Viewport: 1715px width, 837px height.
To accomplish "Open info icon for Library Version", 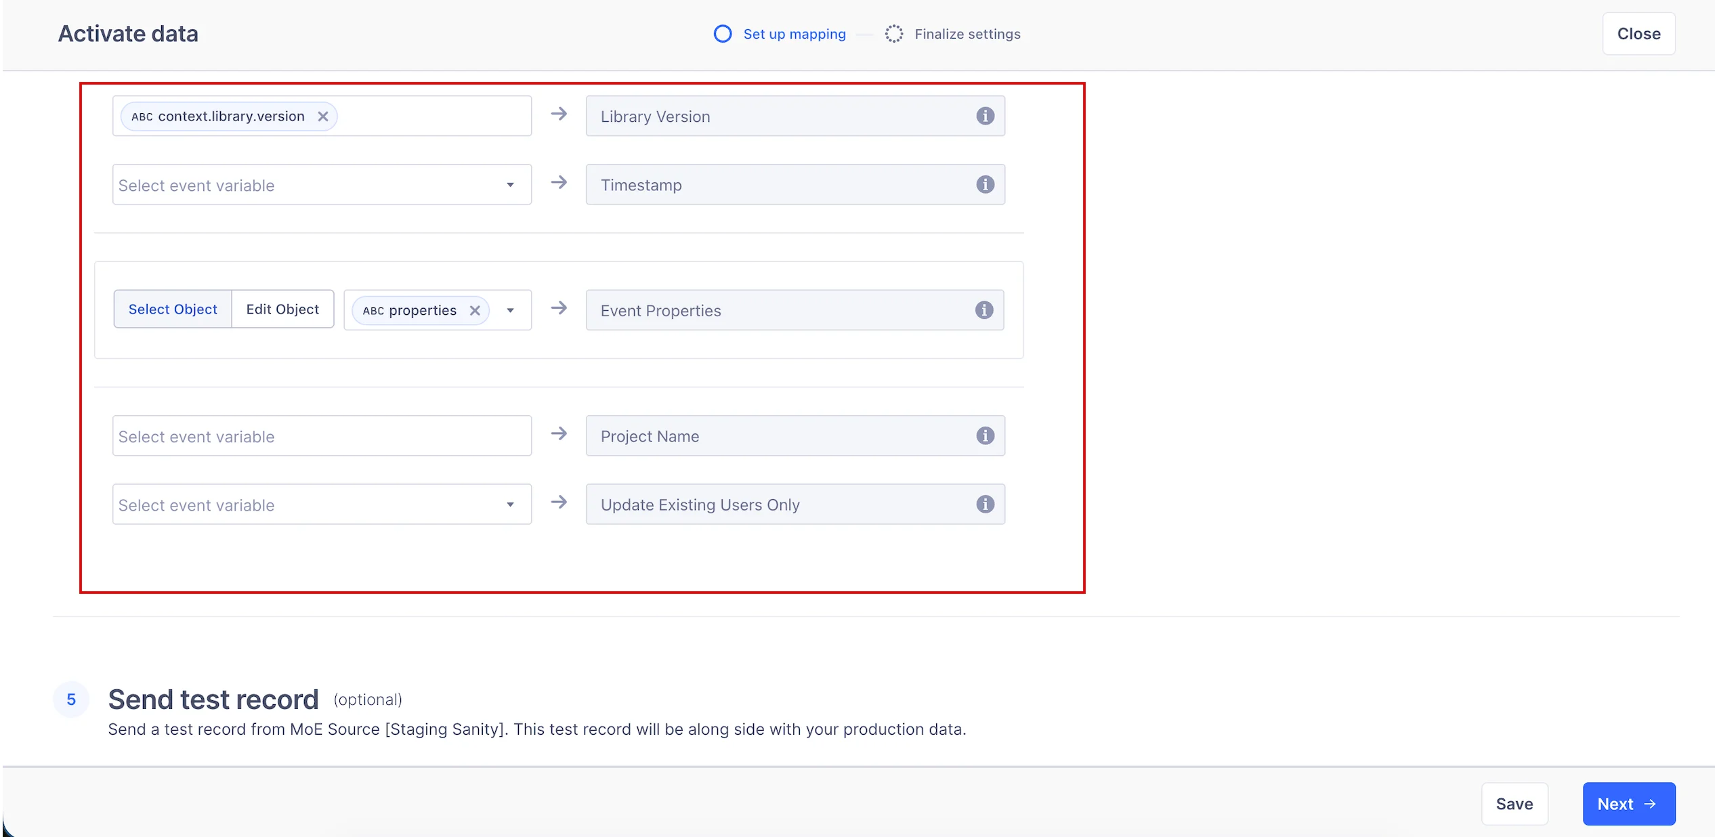I will (985, 116).
